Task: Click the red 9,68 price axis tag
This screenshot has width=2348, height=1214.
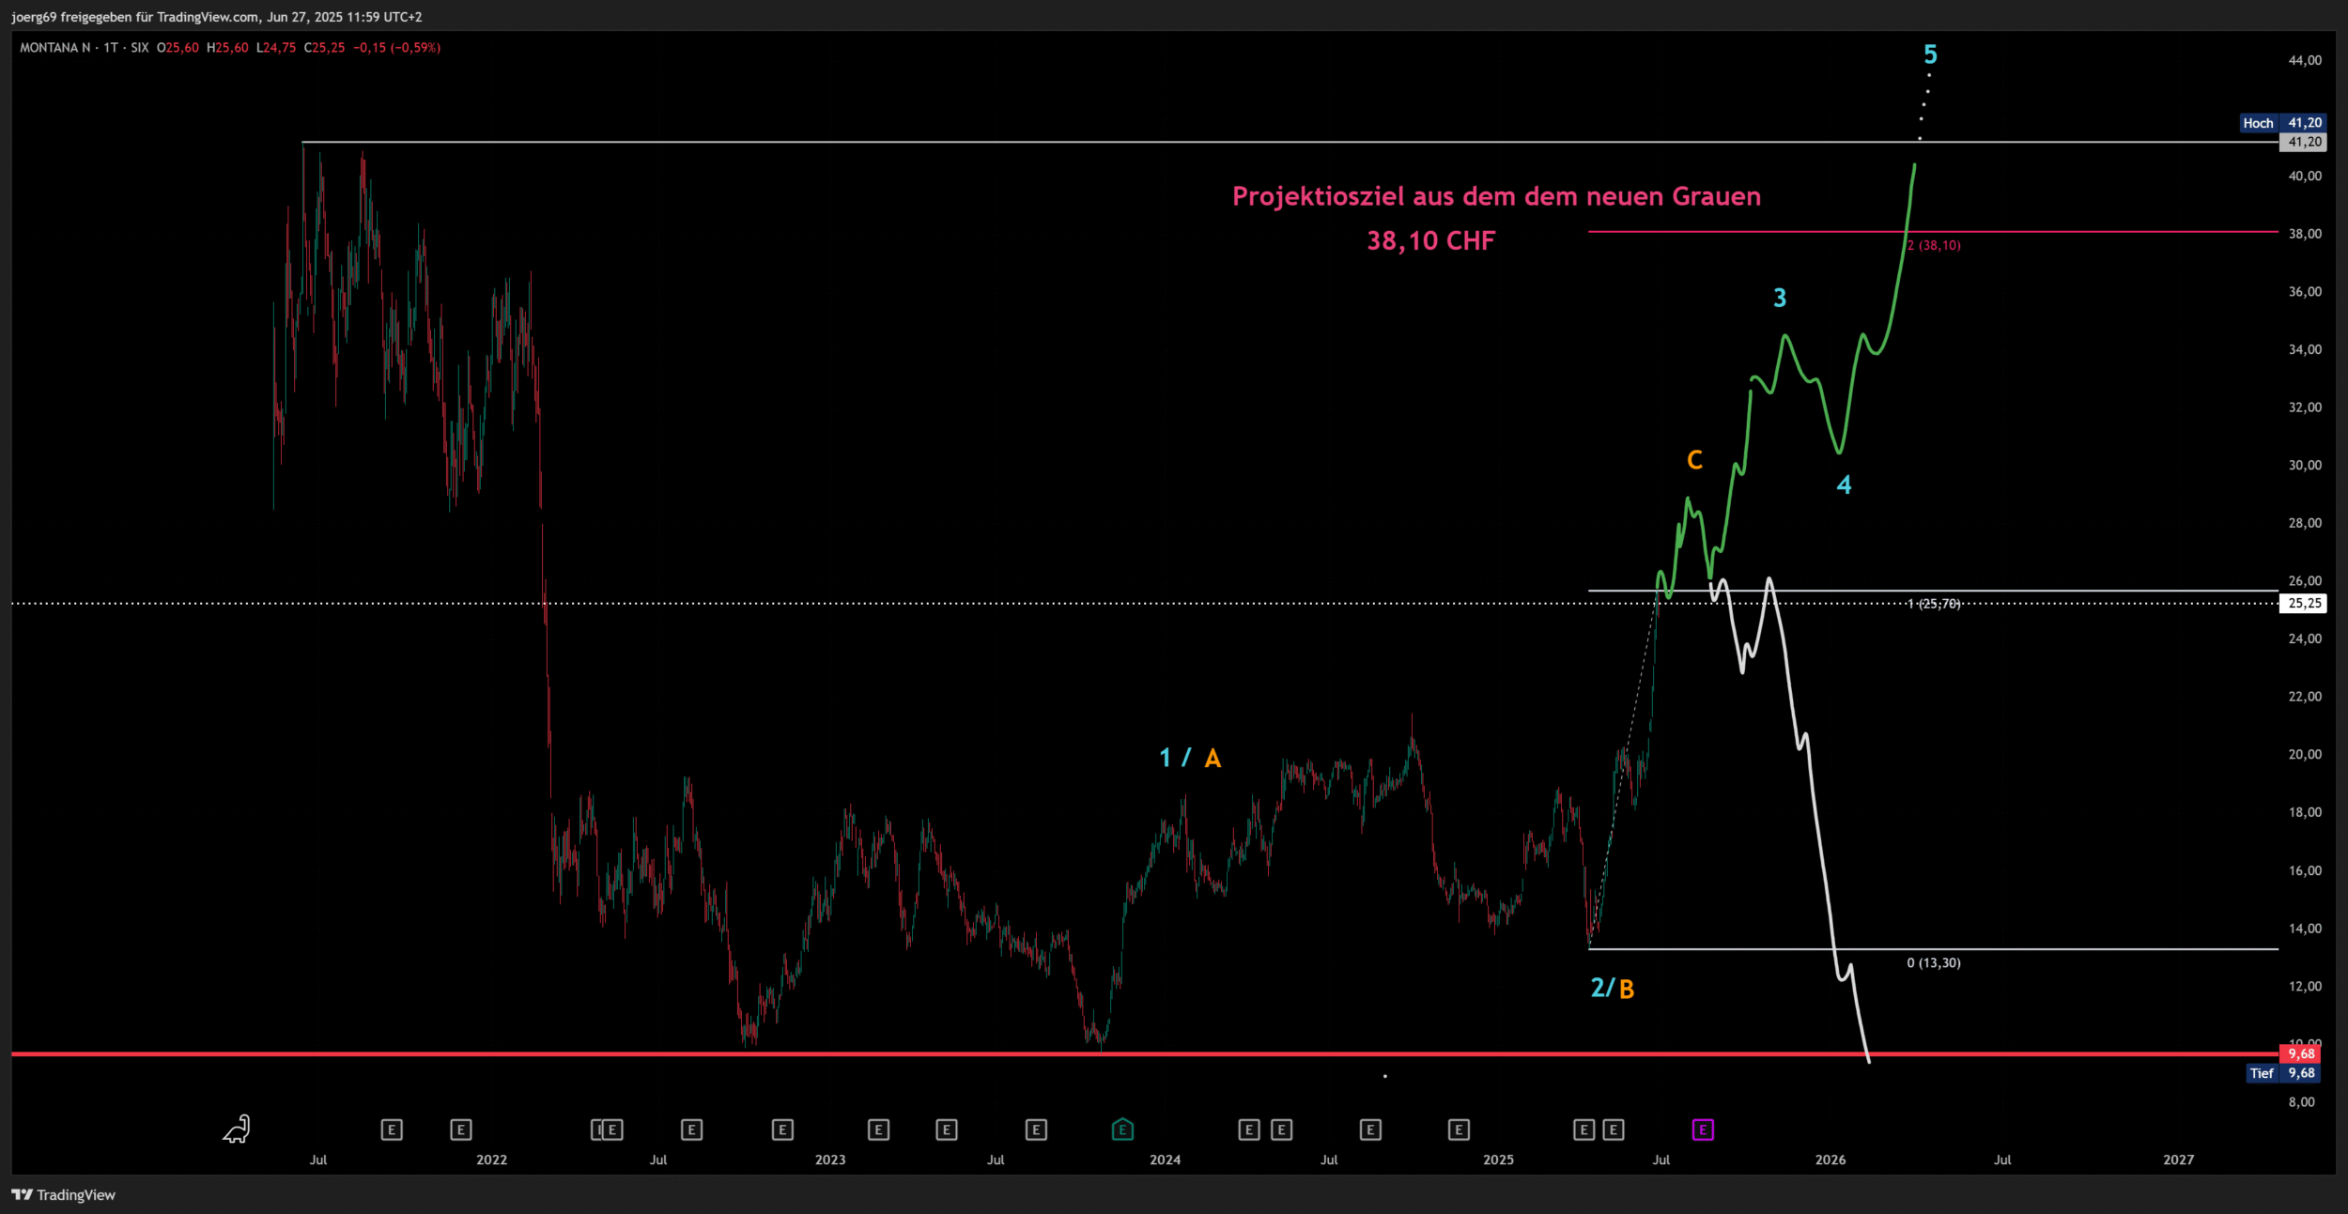Action: [x=2301, y=1053]
